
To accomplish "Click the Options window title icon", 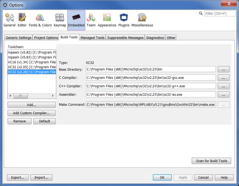I will (x=5, y=5).
